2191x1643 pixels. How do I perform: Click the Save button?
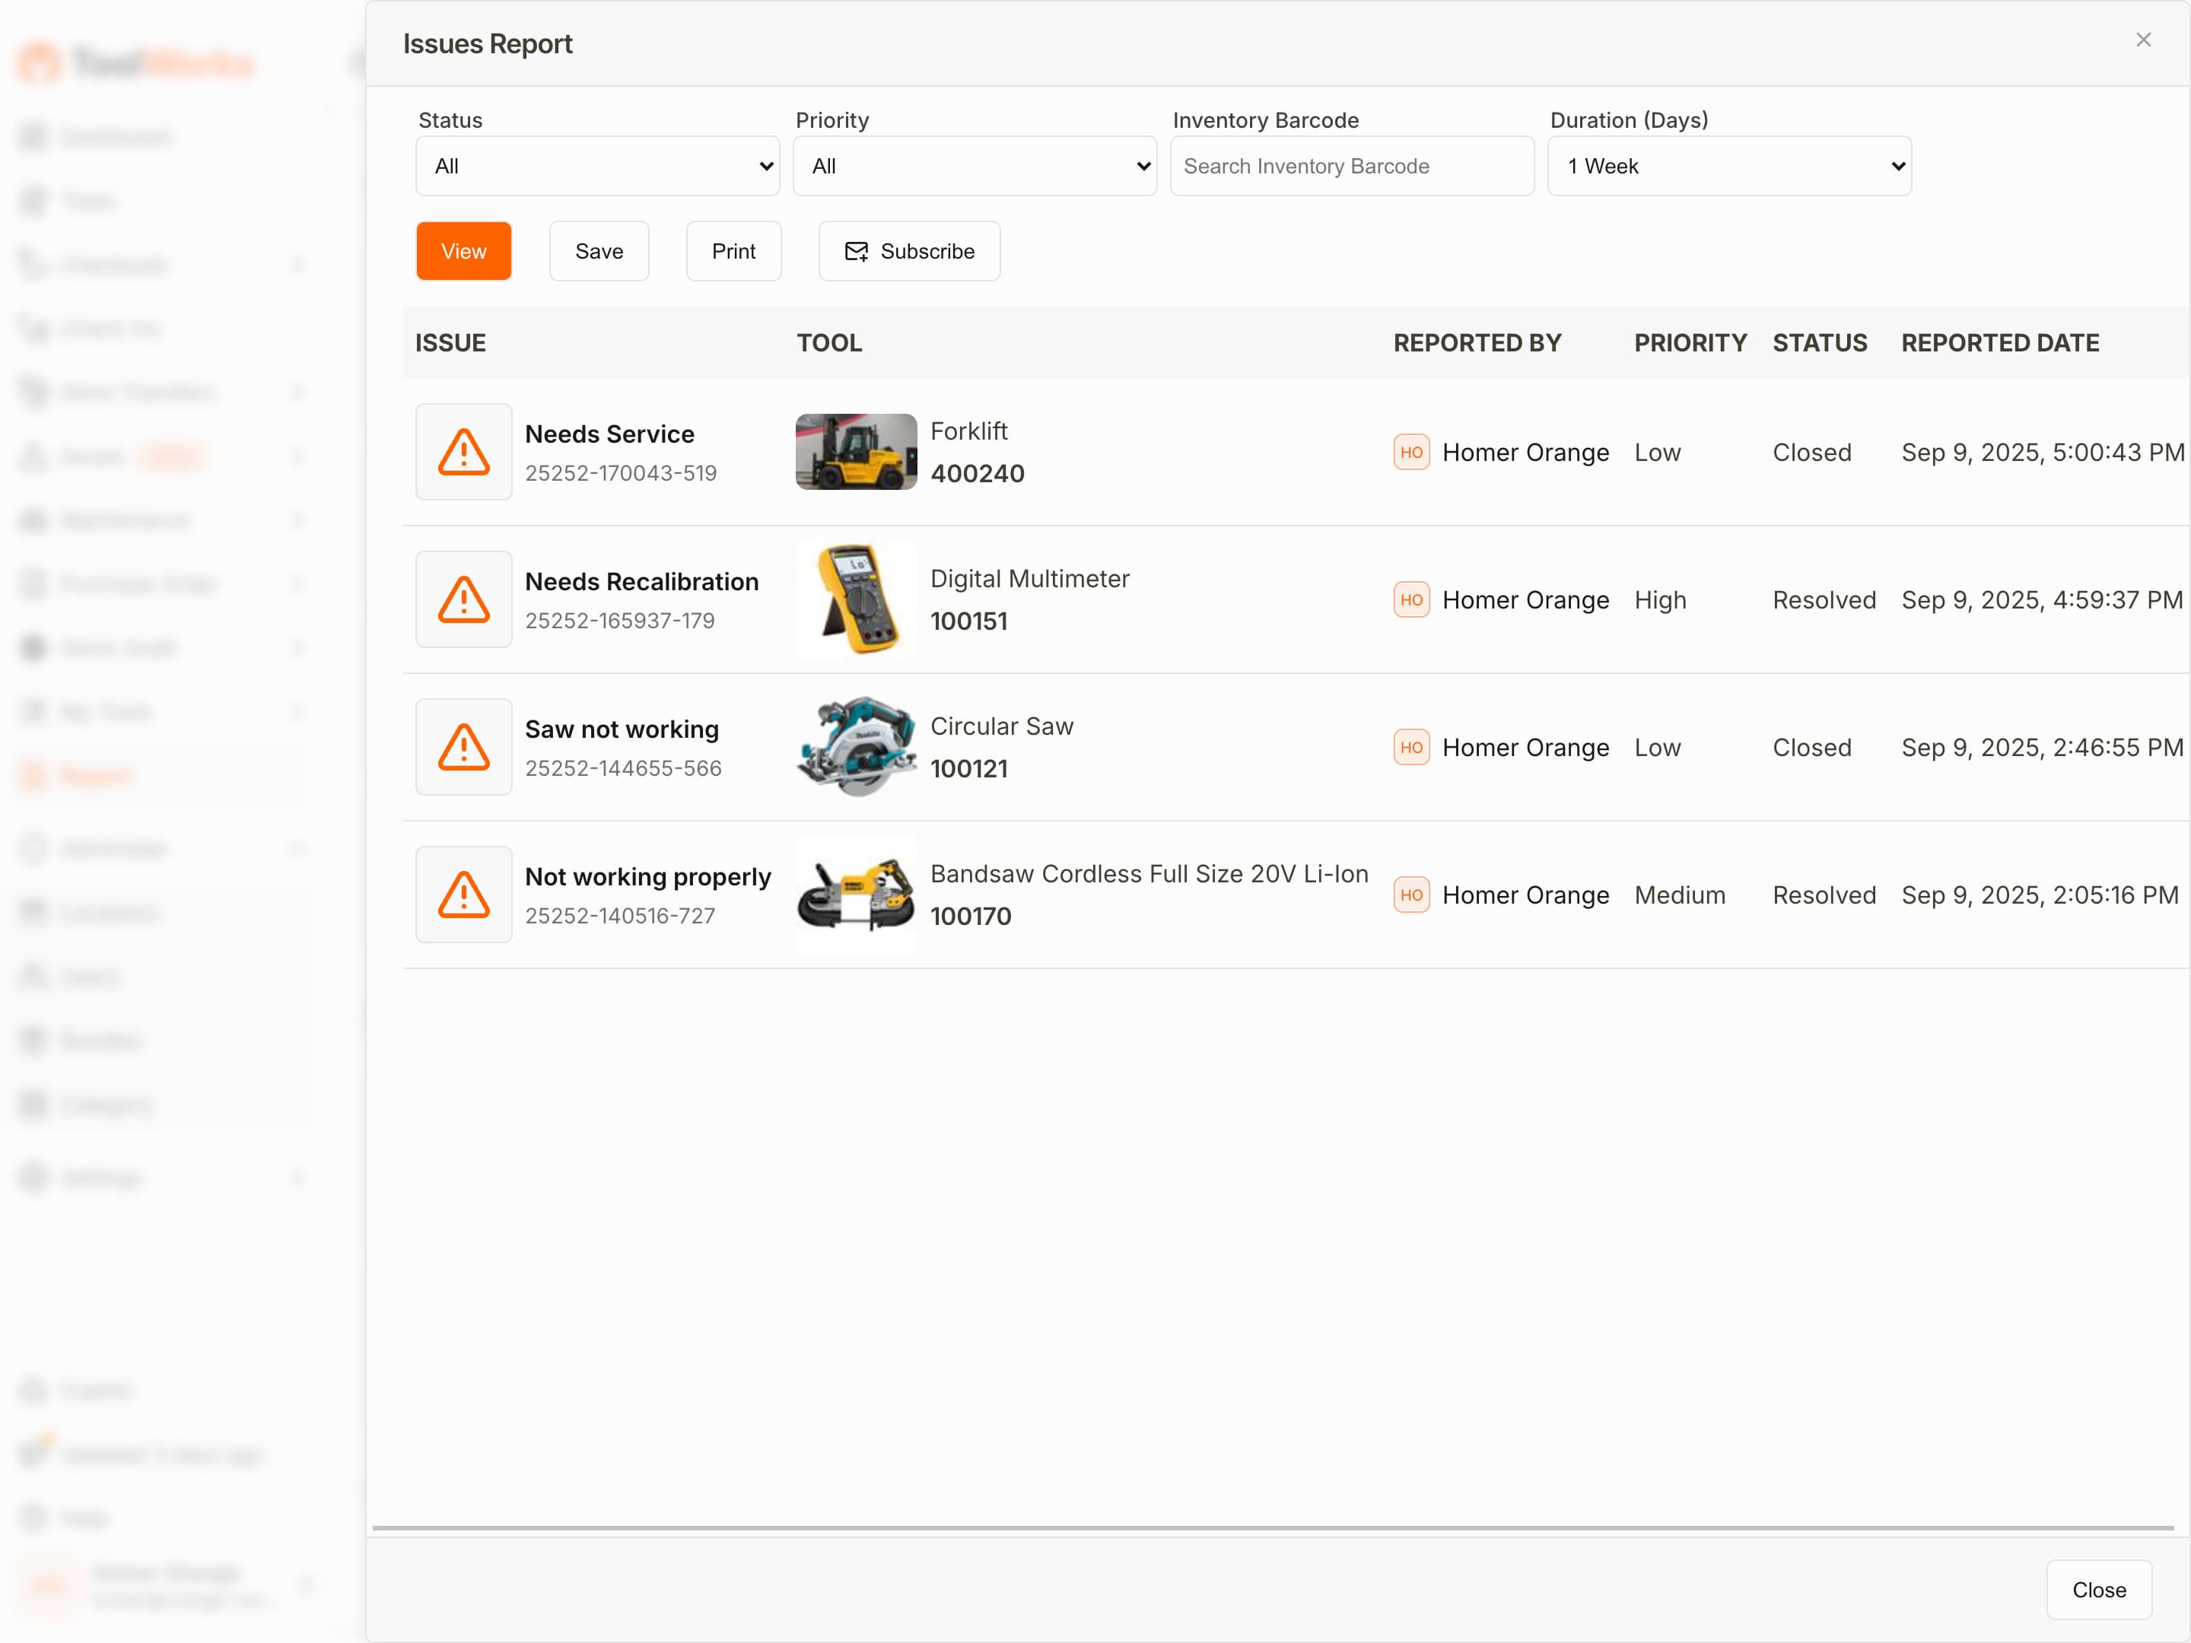tap(598, 252)
